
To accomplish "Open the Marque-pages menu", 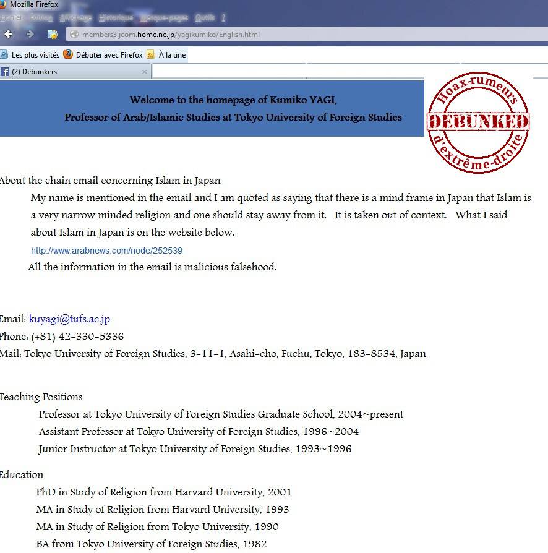I will point(164,18).
